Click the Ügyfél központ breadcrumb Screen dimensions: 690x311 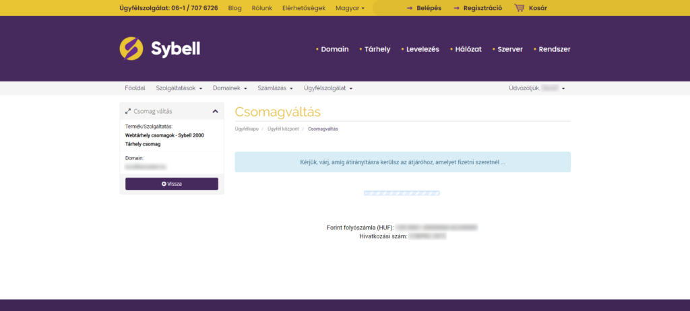pyautogui.click(x=283, y=129)
